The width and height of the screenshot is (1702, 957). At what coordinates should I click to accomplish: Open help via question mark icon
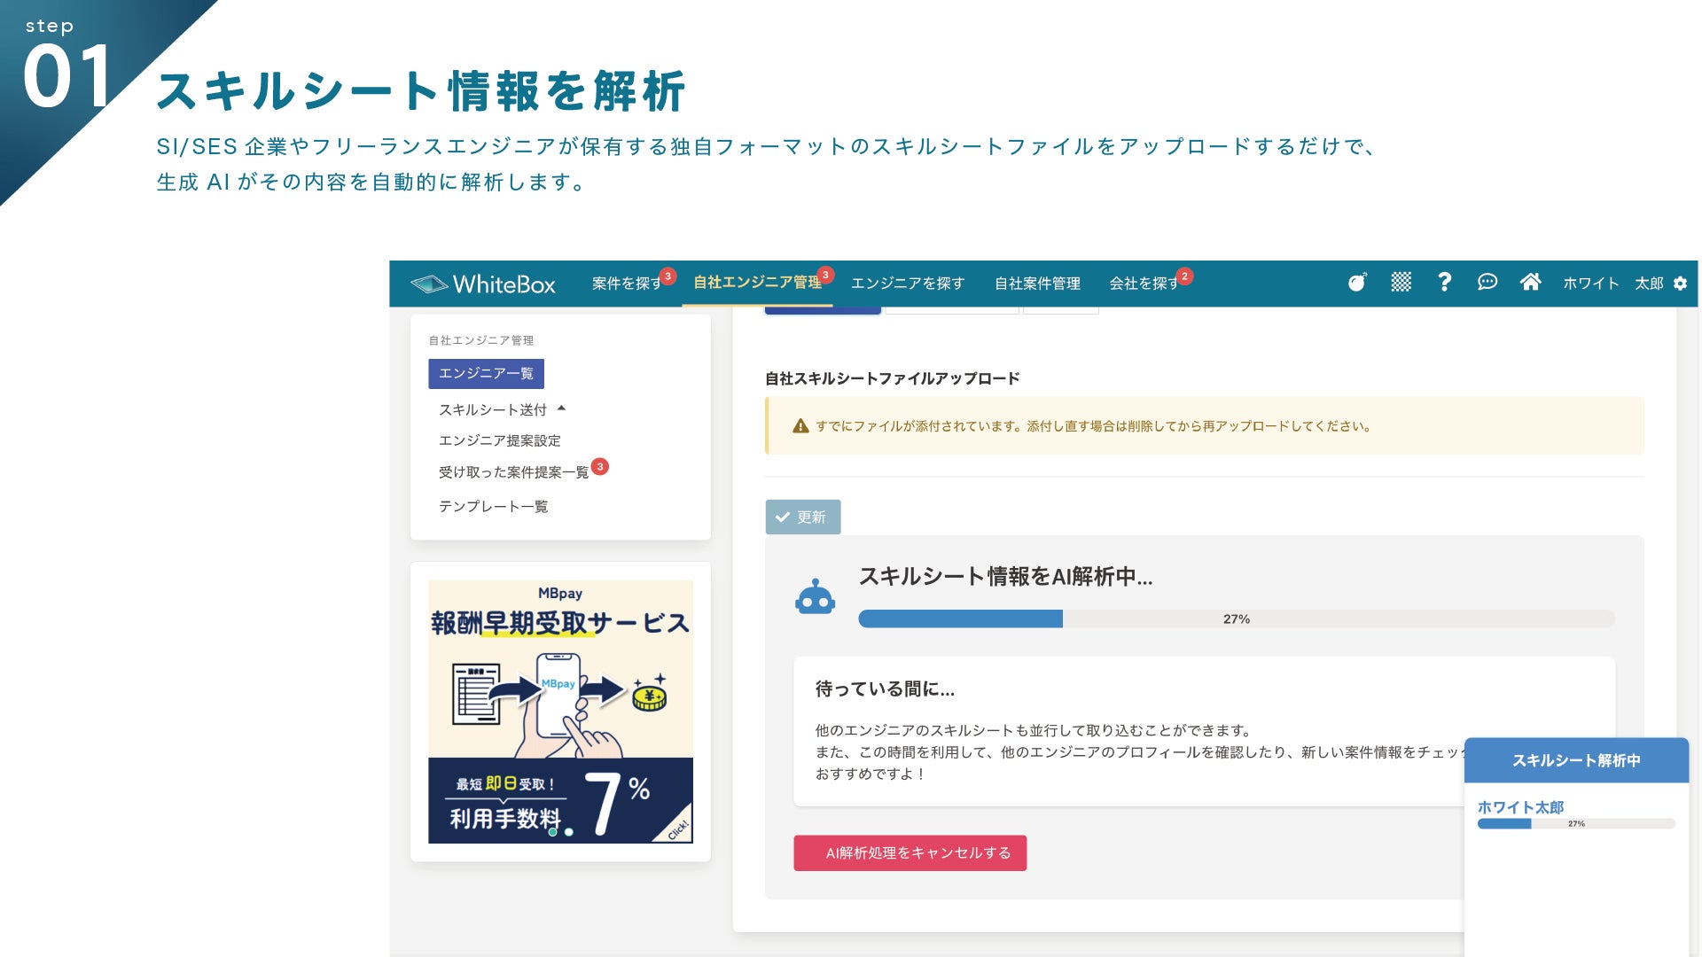click(x=1444, y=283)
